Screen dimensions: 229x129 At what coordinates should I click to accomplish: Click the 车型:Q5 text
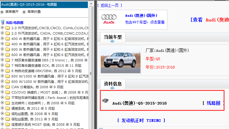point(153,59)
